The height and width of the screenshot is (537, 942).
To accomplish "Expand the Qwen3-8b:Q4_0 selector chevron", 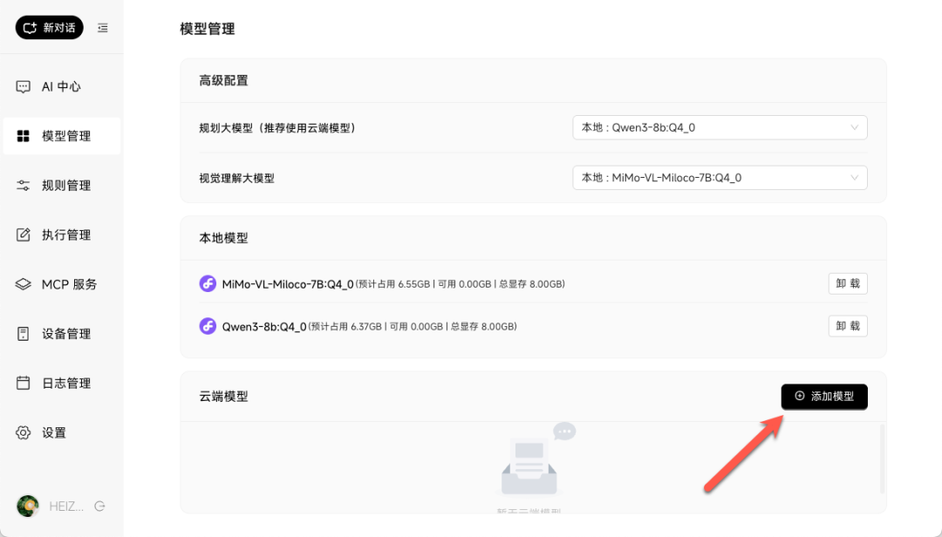I will 854,127.
